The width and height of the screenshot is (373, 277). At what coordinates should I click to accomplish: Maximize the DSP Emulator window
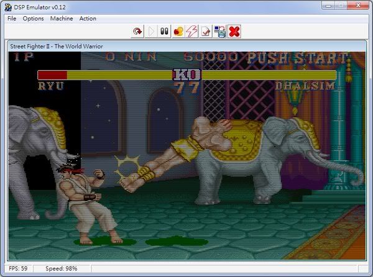(341, 6)
